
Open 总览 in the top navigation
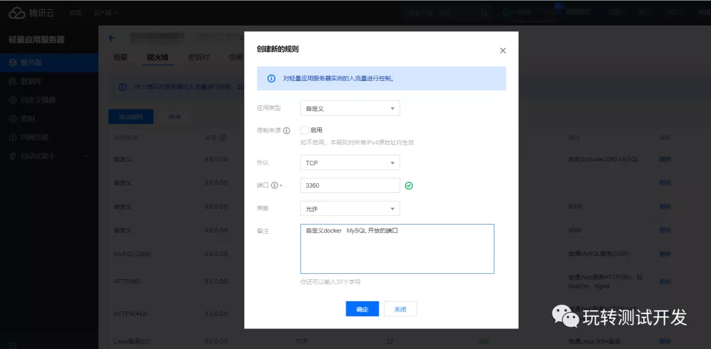75,13
